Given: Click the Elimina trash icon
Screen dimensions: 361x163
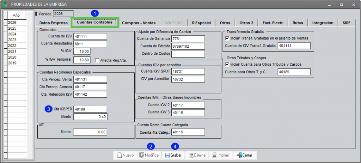Looking at the screenshot, I should (191, 155).
